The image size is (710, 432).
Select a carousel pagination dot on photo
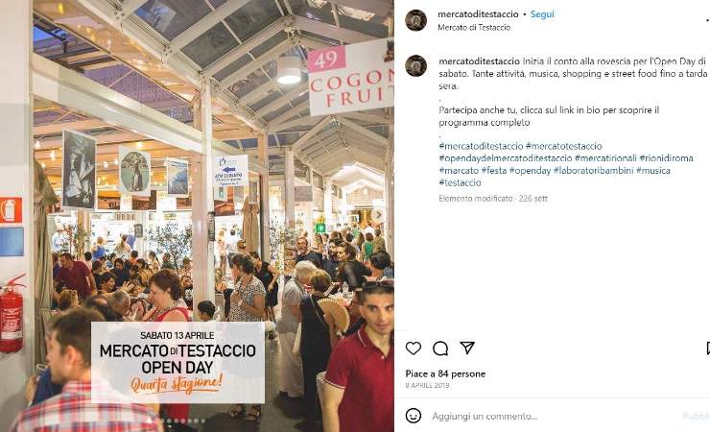pos(177,421)
